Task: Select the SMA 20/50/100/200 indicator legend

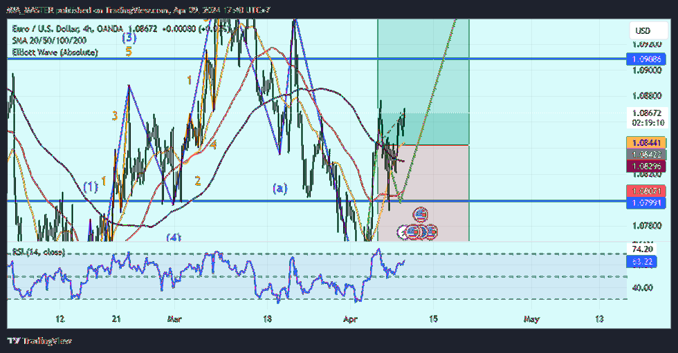Action: coord(49,41)
